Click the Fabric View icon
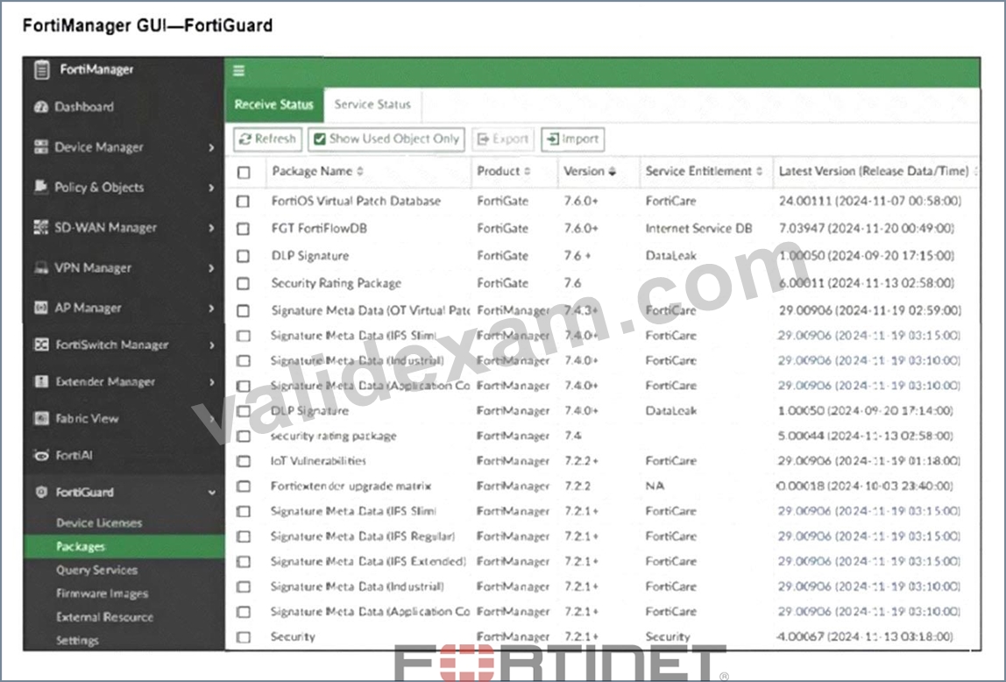The height and width of the screenshot is (682, 1006). click(x=41, y=418)
